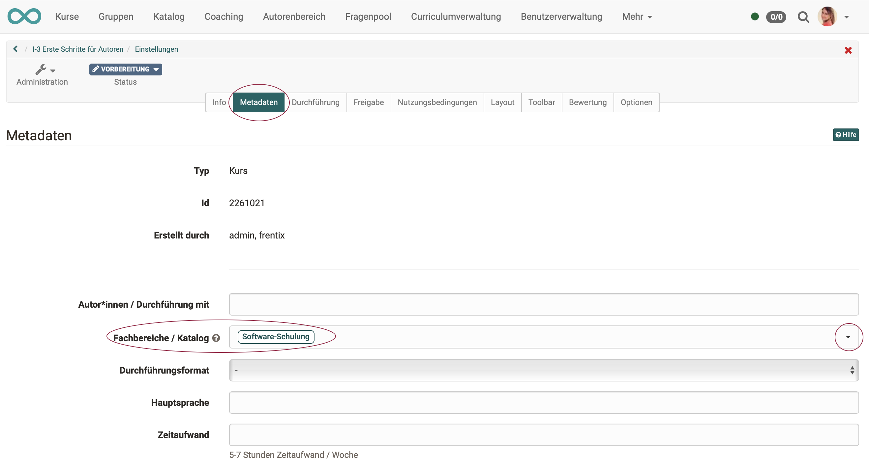
Task: Open the Autorenbereich navigation item
Action: click(x=294, y=16)
